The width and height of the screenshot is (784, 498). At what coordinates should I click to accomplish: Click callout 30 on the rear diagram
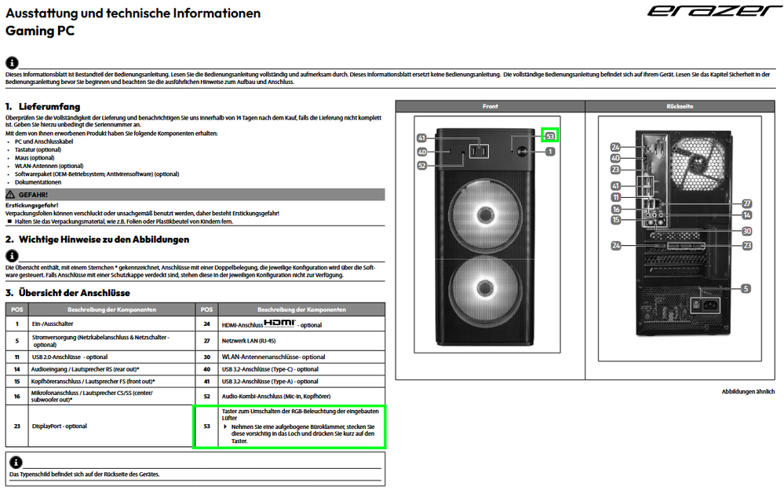pos(746,231)
